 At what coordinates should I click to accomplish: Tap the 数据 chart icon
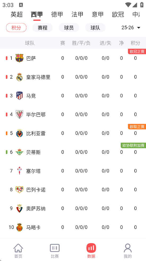[91, 248]
